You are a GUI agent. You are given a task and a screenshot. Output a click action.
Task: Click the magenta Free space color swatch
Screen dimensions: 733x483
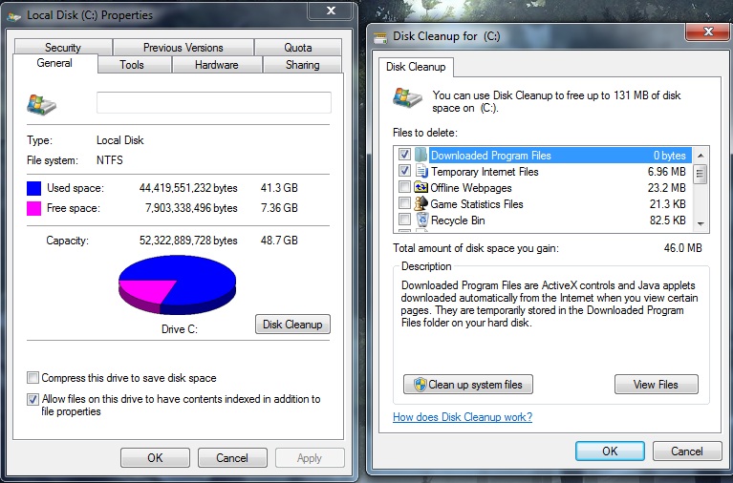[x=33, y=208]
